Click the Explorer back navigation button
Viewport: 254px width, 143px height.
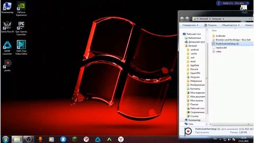(x=182, y=19)
